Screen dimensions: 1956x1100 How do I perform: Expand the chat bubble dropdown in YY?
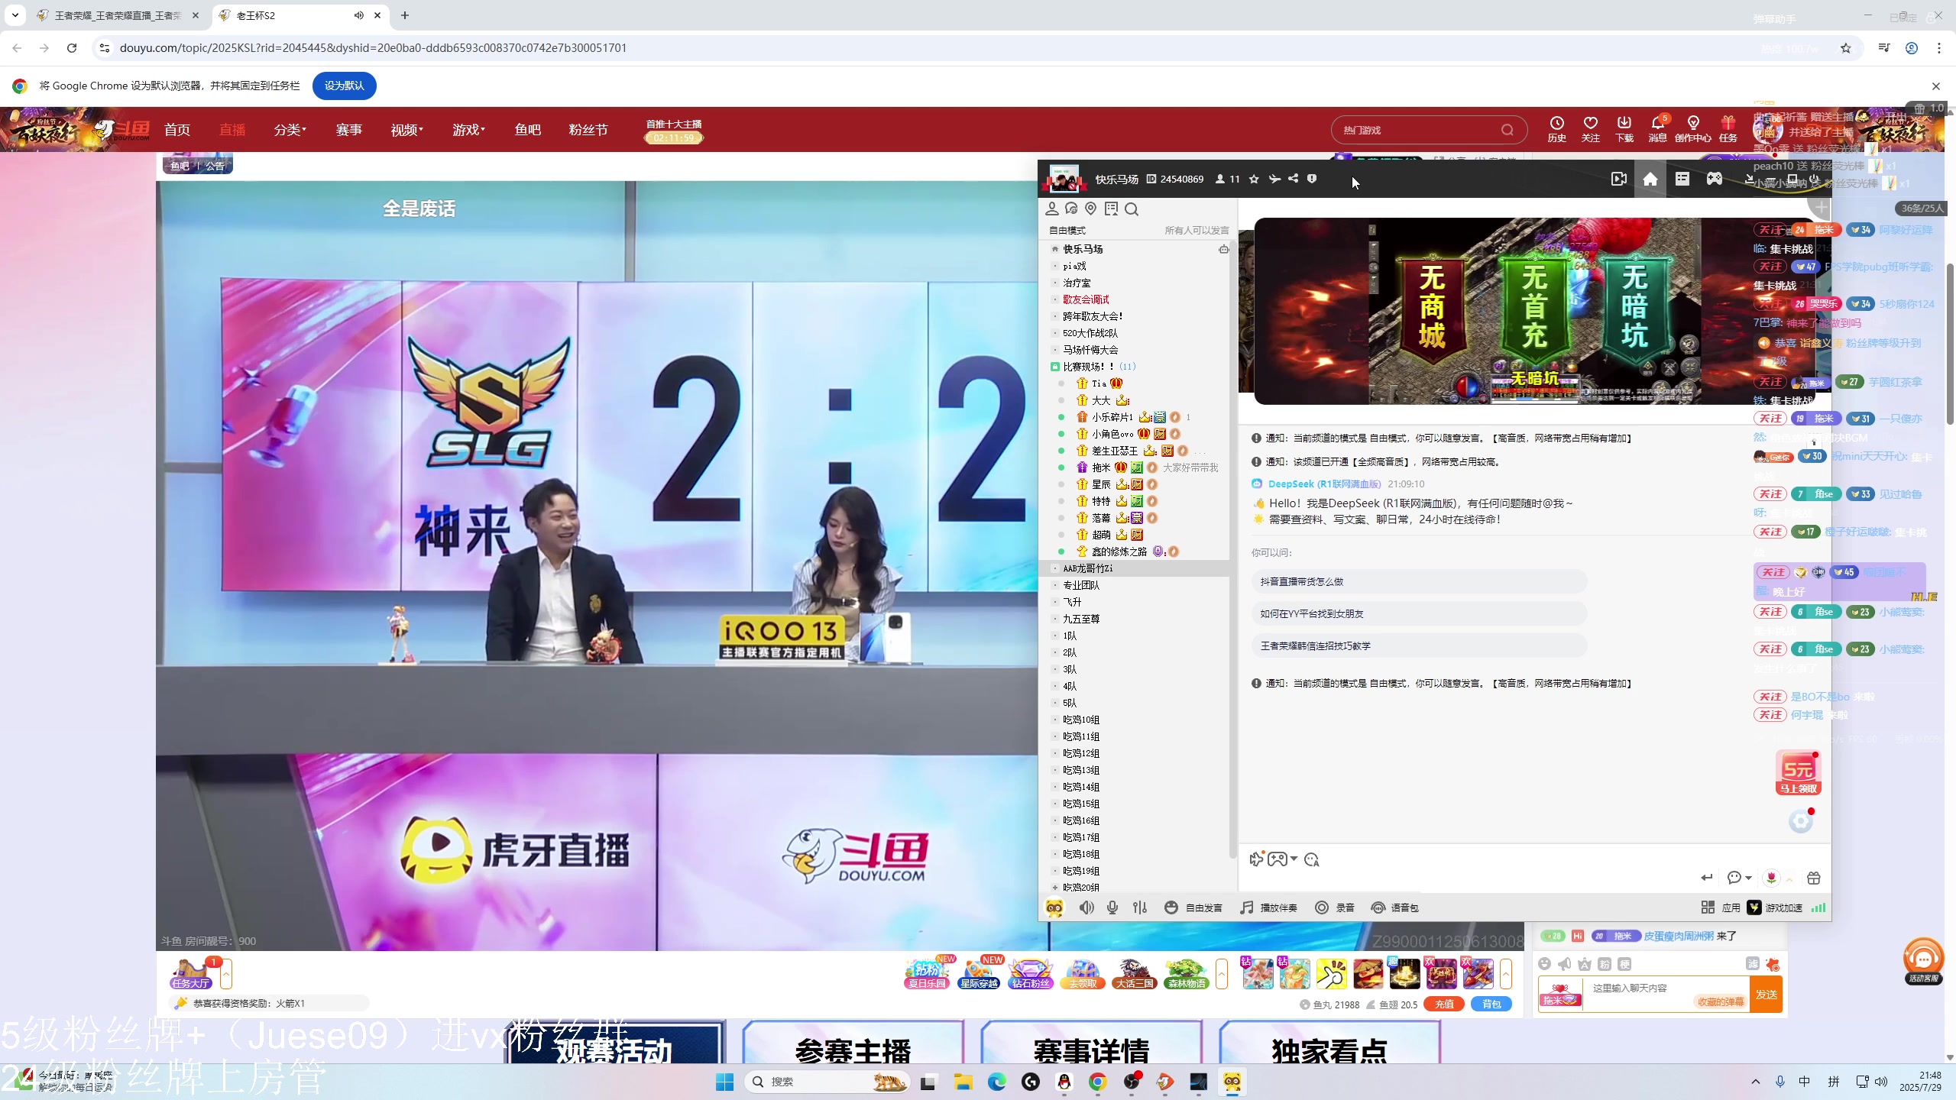pos(1749,878)
